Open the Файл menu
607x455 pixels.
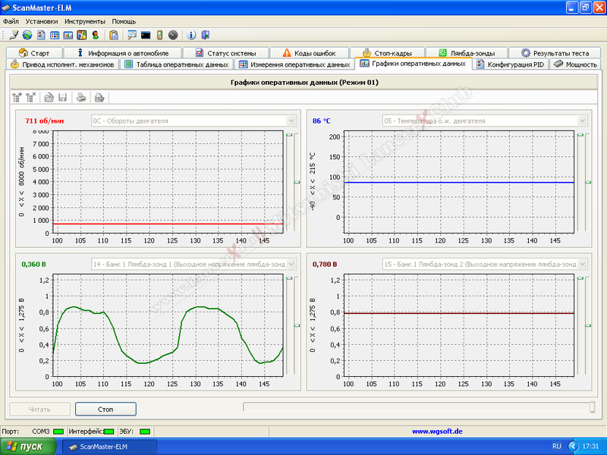pyautogui.click(x=11, y=21)
